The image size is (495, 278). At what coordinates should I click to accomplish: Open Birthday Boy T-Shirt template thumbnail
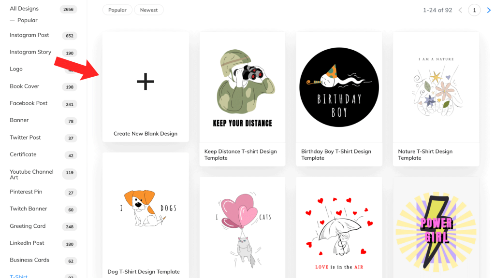339,87
